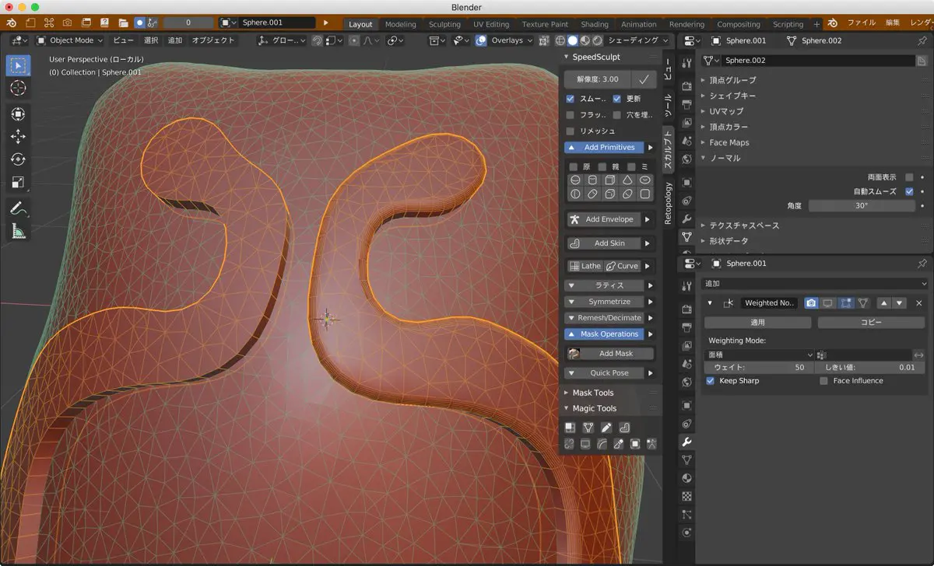Enable the Face Influence checkbox
Image resolution: width=934 pixels, height=566 pixels.
click(x=823, y=381)
